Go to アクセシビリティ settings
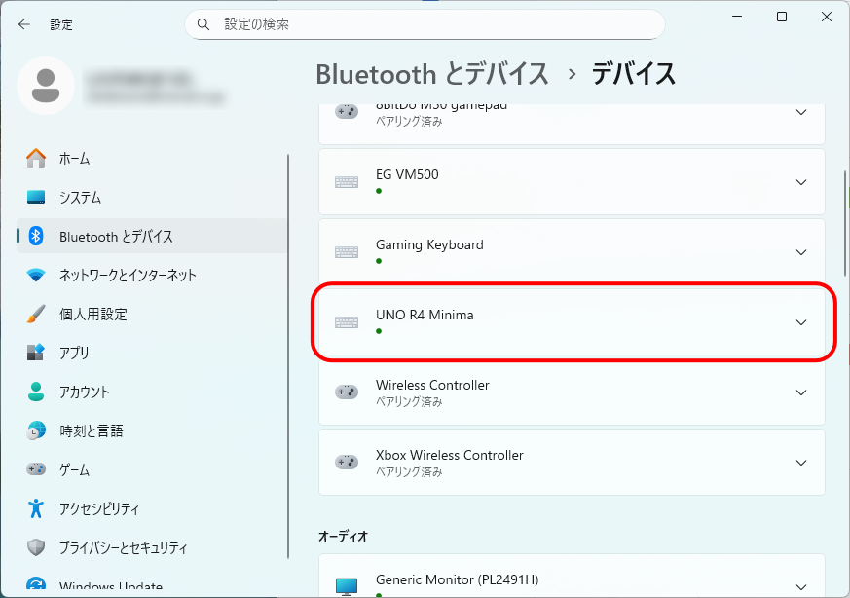Screen dimensions: 850x598 (98, 508)
